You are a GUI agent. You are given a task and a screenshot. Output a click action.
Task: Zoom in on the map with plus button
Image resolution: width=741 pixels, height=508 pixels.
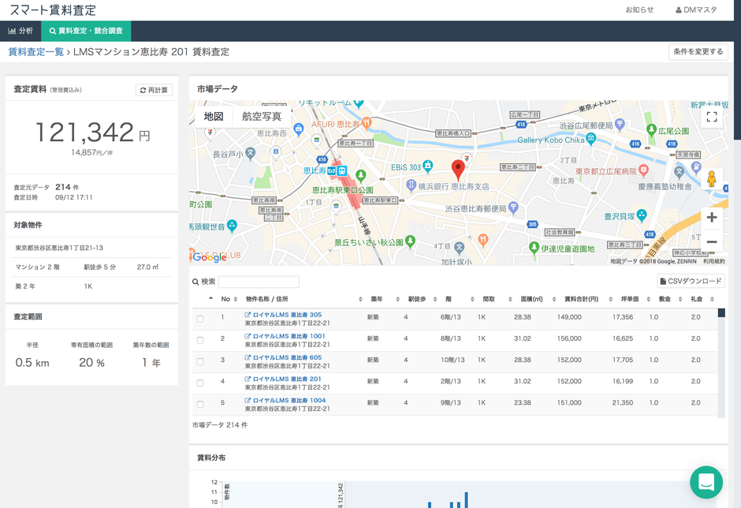pos(711,218)
